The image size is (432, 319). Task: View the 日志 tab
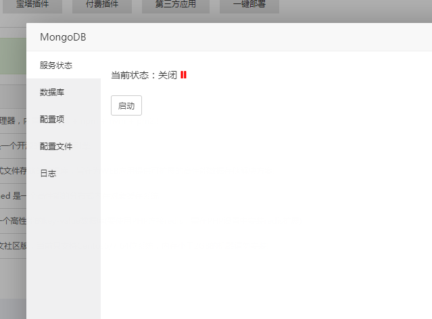click(x=64, y=173)
